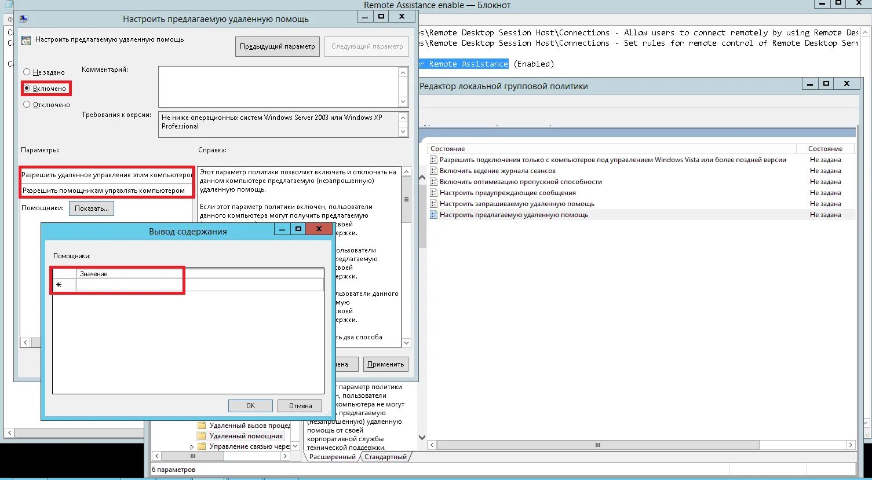Click the 'Предыдущий параметр' button
872x480 pixels.
pyautogui.click(x=278, y=46)
